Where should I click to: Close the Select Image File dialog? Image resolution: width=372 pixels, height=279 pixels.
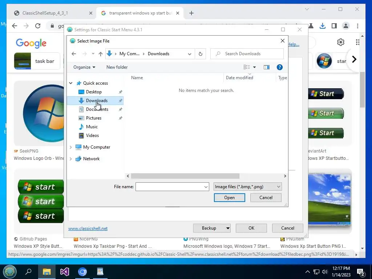pyautogui.click(x=283, y=41)
